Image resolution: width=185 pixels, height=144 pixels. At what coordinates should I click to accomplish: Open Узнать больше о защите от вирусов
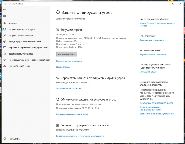157,24
